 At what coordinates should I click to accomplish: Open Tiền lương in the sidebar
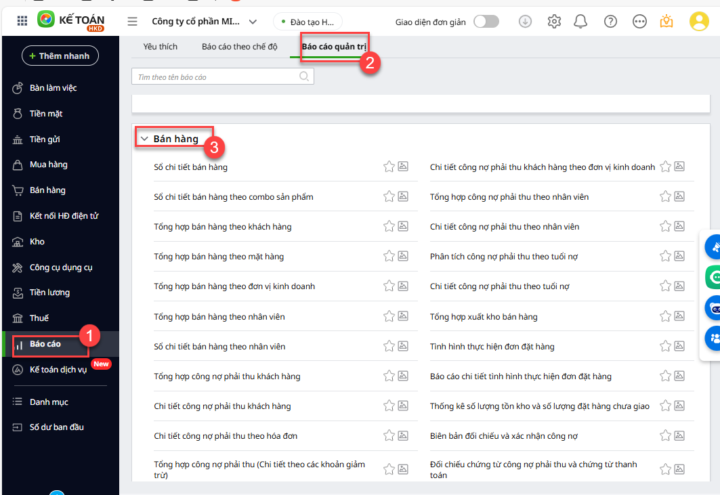pyautogui.click(x=49, y=293)
